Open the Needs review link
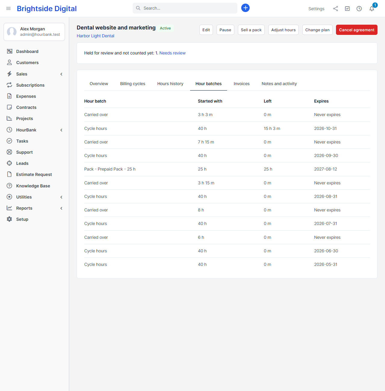Screen dimensions: 385x391 point(172,53)
